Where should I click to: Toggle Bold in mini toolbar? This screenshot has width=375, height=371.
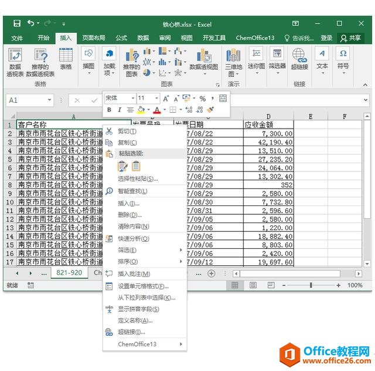(109, 110)
